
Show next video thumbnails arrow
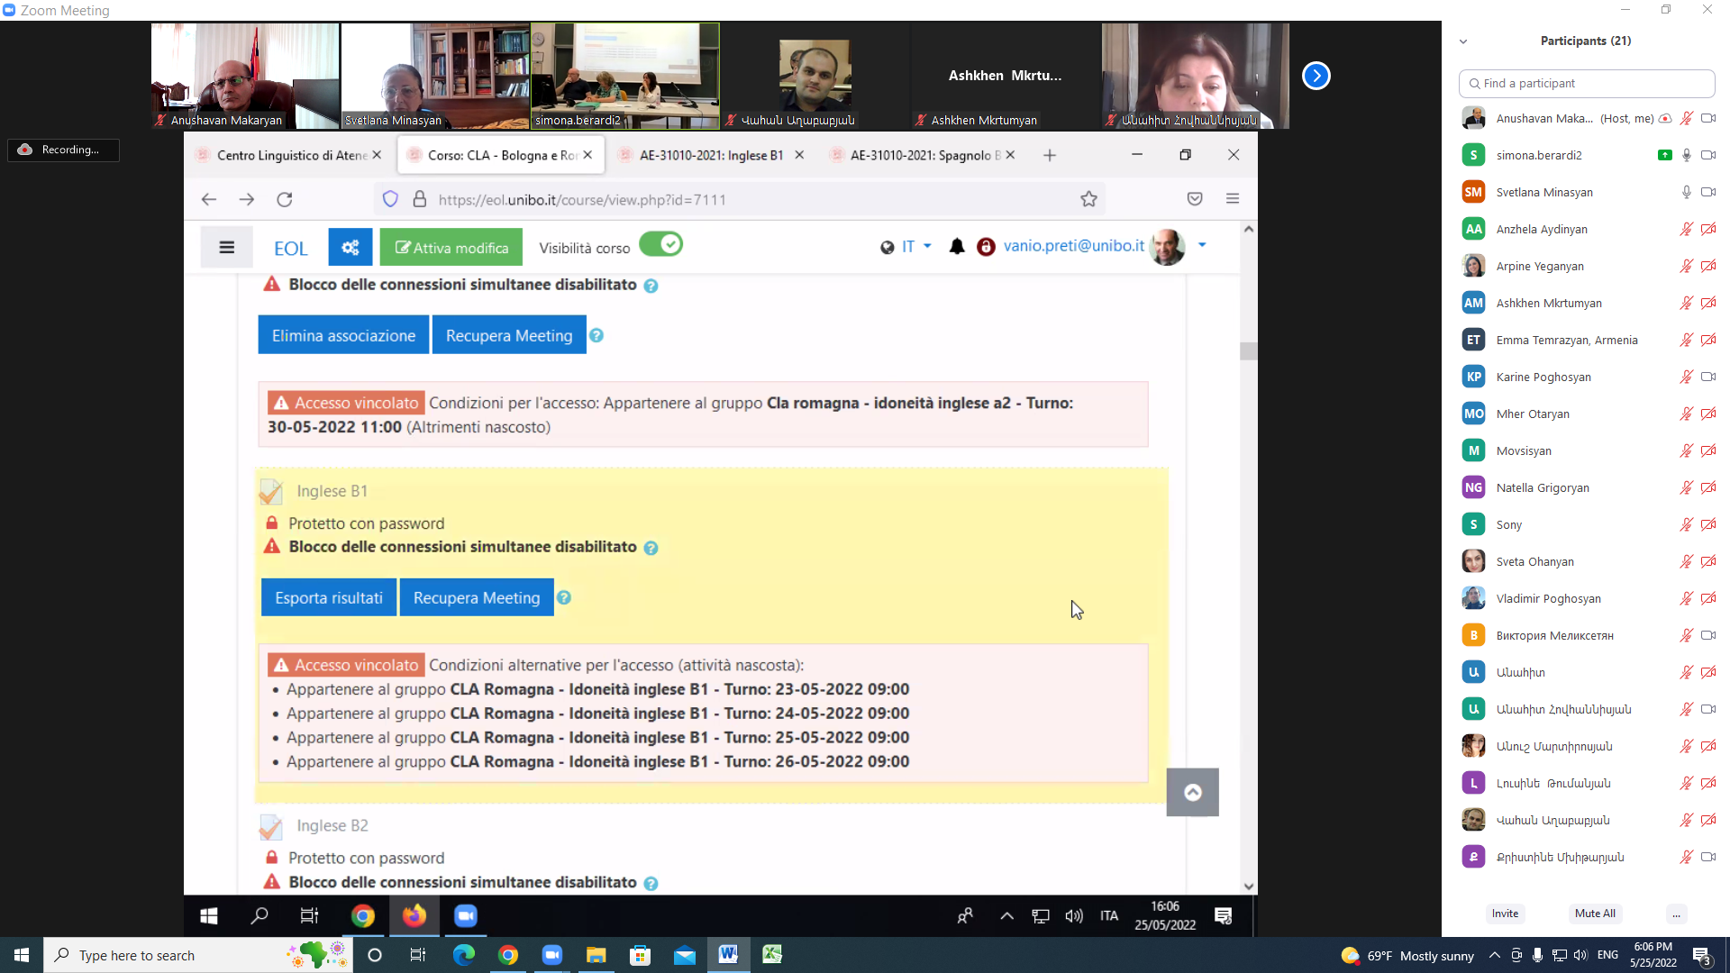click(1316, 76)
